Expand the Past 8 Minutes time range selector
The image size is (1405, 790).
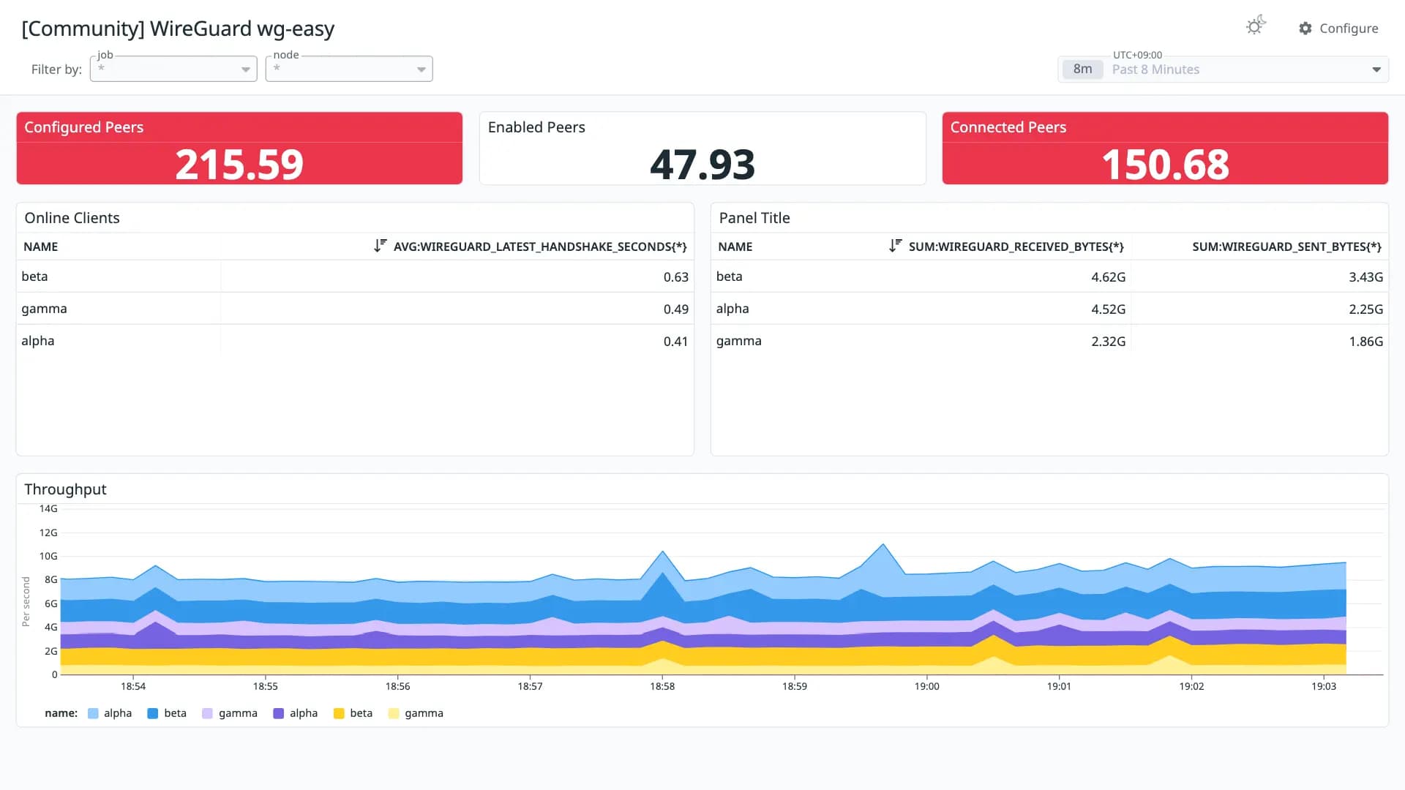[1223, 69]
